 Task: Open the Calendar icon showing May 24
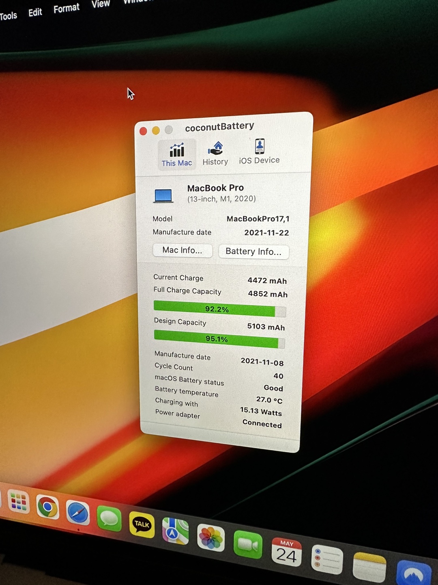coord(286,552)
